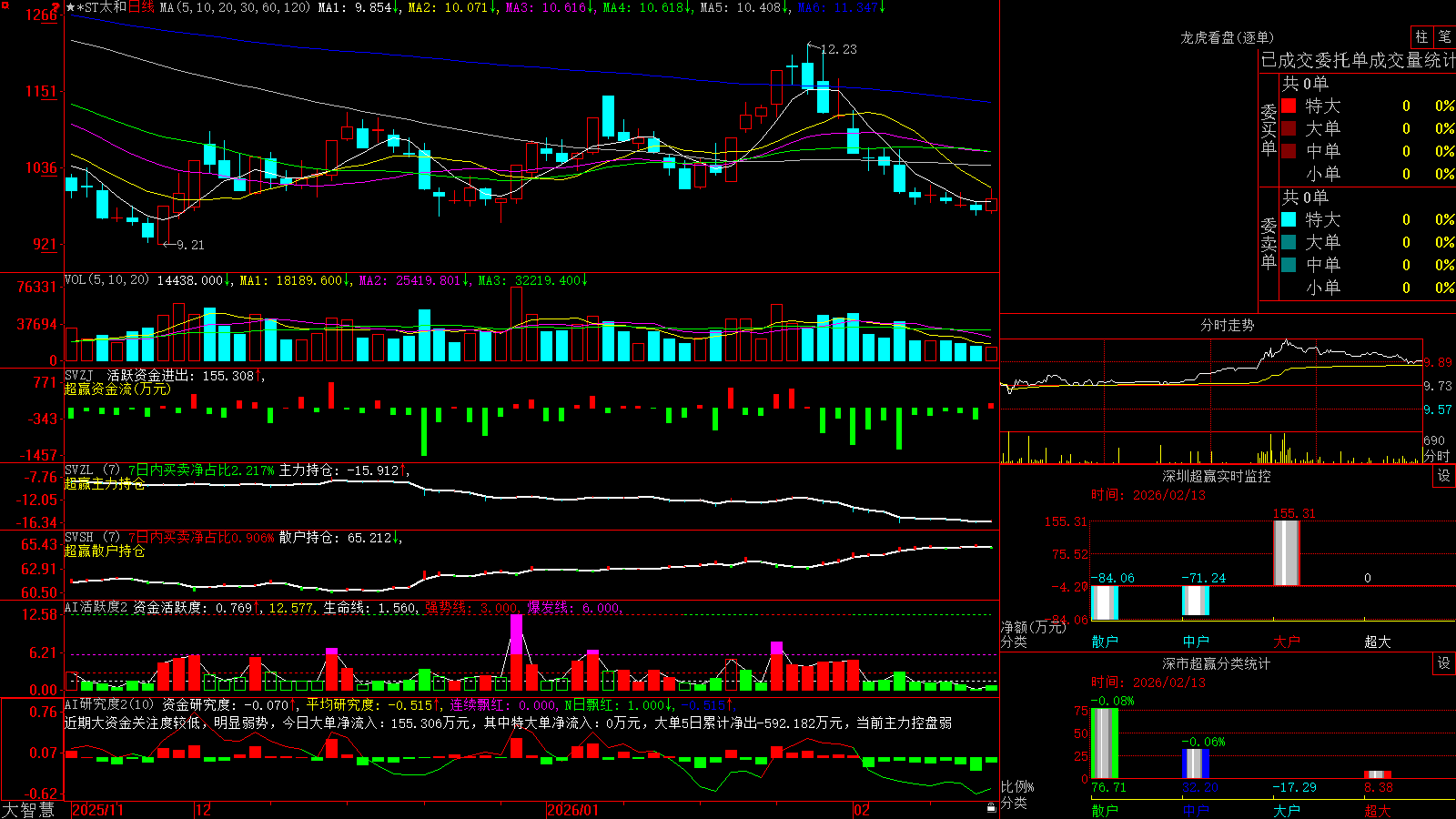This screenshot has width=1456, height=819.
Task: Click the 超大 8.38 bar in classification stats
Action: 1378,774
